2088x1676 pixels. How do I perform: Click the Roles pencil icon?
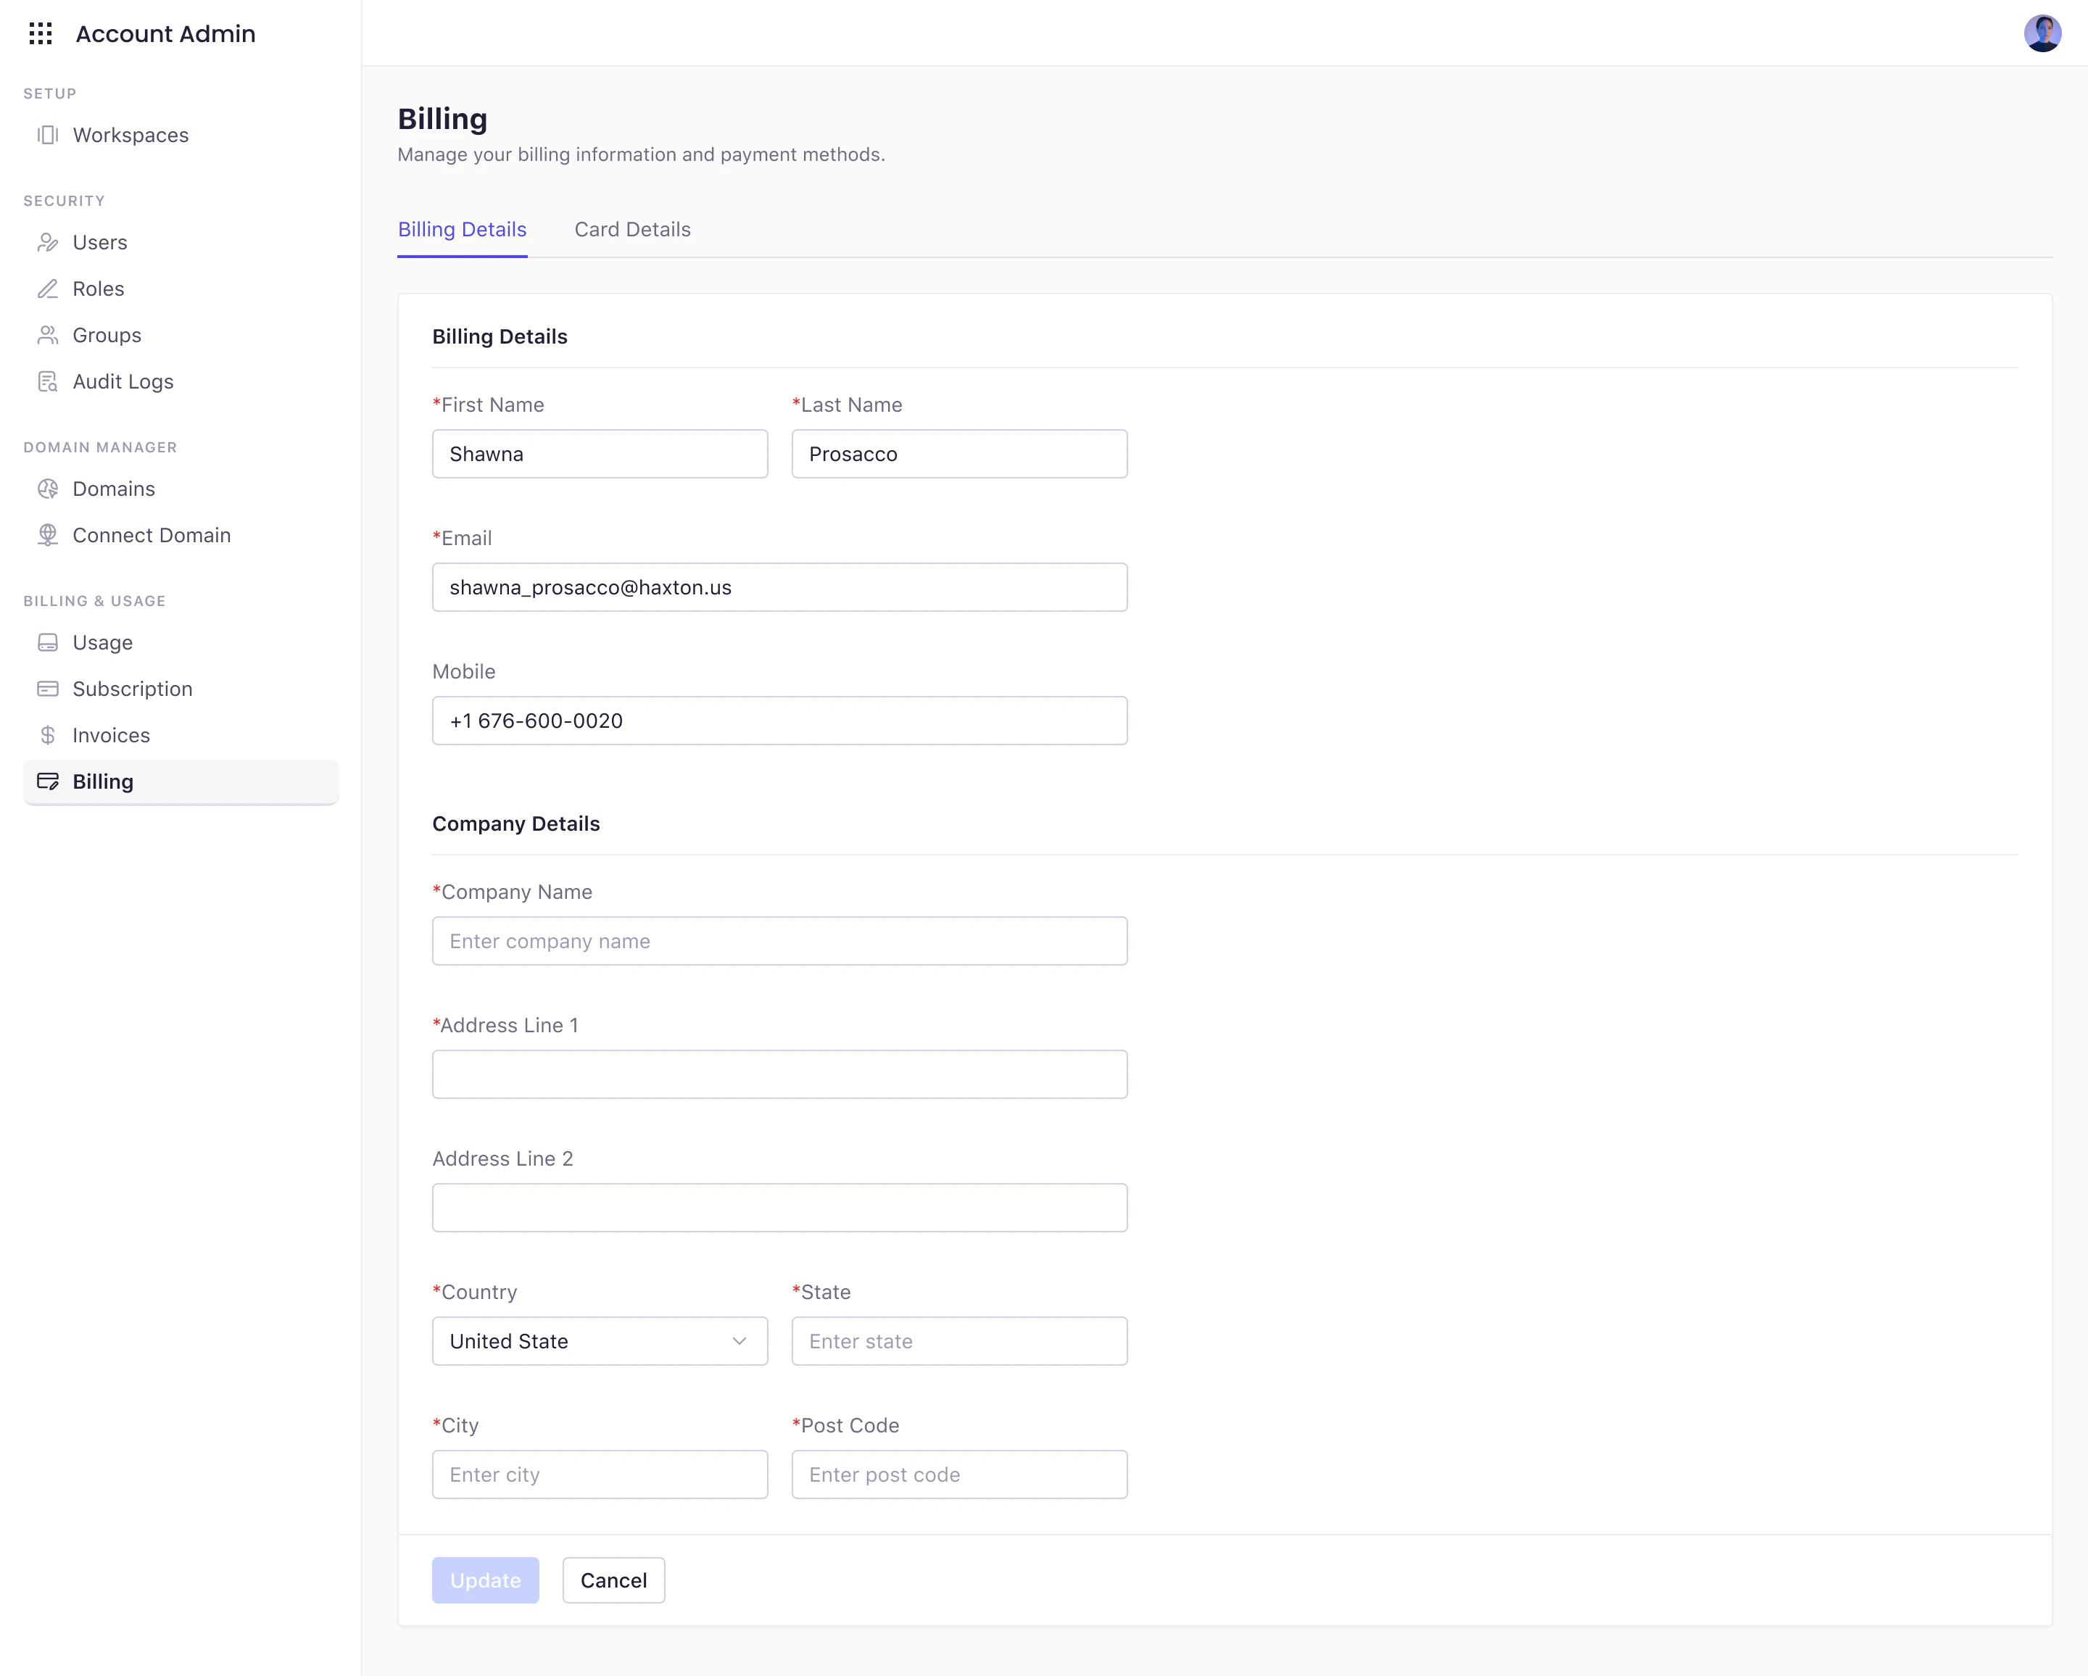click(x=47, y=289)
